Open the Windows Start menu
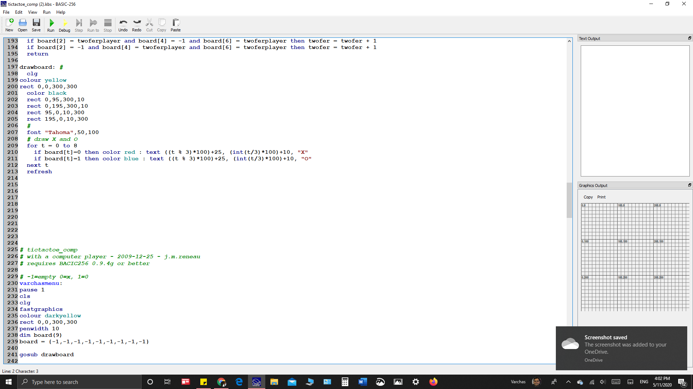Viewport: 693px width, 389px height. tap(9, 382)
